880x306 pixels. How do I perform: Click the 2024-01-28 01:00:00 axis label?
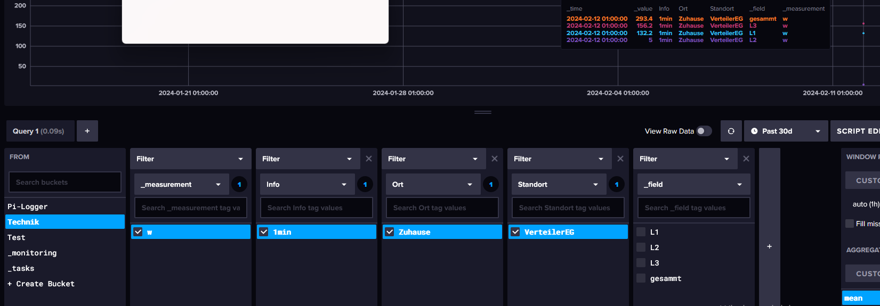click(403, 93)
